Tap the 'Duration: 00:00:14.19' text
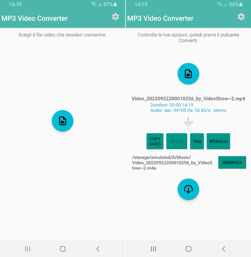This screenshot has height=257, width=251. [x=172, y=105]
